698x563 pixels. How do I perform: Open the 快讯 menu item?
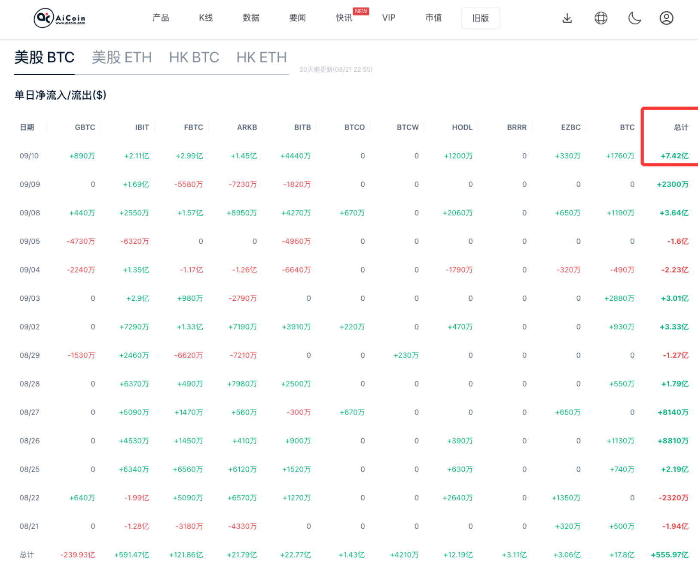coord(344,18)
